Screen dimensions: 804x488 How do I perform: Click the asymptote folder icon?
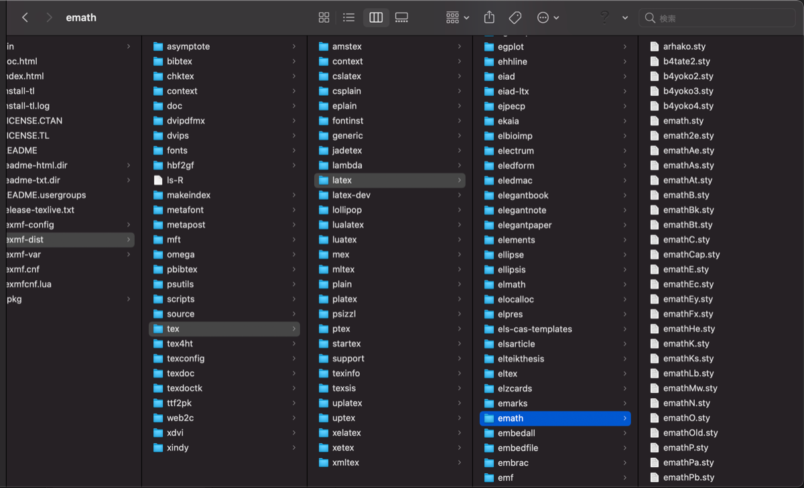click(x=158, y=46)
